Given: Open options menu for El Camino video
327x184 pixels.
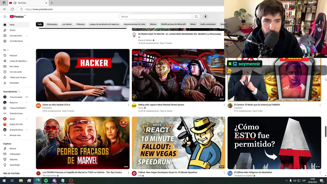Looking at the screenshot, I should click(x=320, y=105).
